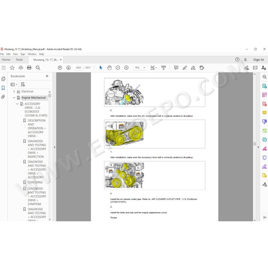The height and width of the screenshot is (268, 268).
Task: Open DESCRIPTION AND OPERATION bookmark
Action: 37,128
